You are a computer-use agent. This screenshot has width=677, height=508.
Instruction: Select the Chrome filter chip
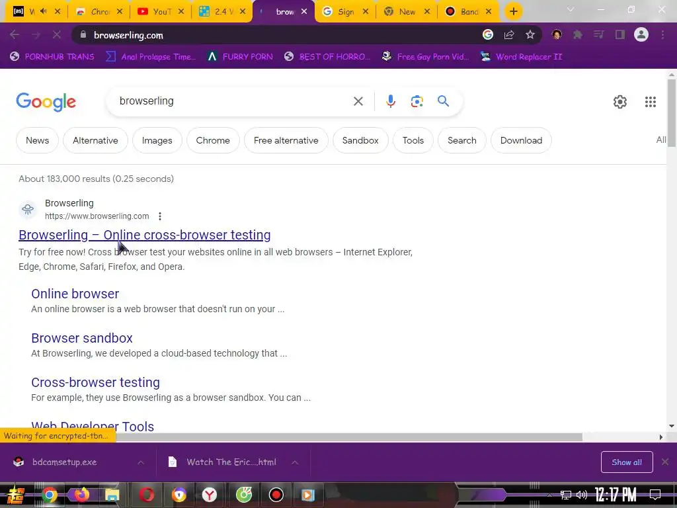pos(213,140)
